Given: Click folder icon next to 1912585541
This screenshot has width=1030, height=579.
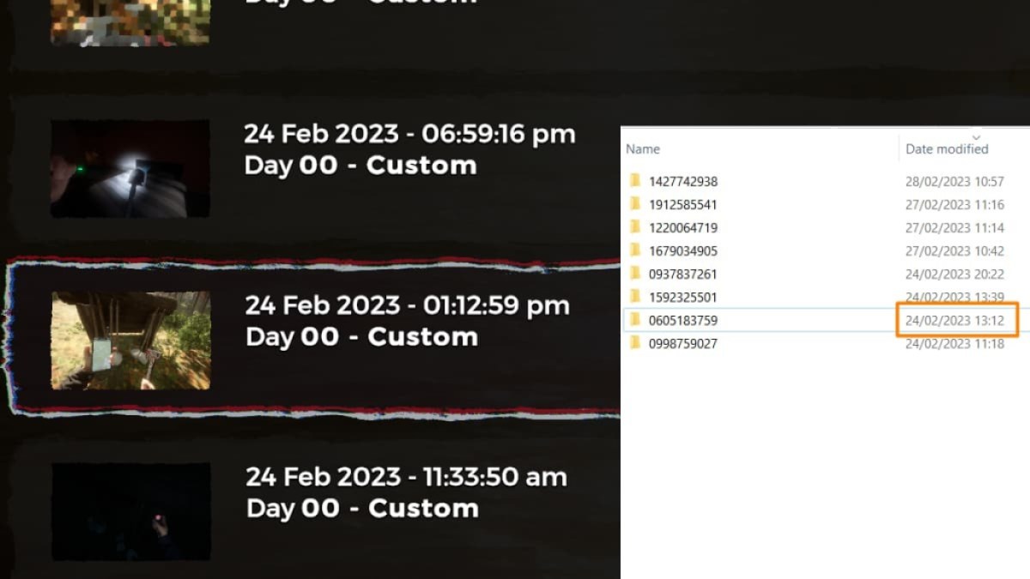Looking at the screenshot, I should coord(635,204).
